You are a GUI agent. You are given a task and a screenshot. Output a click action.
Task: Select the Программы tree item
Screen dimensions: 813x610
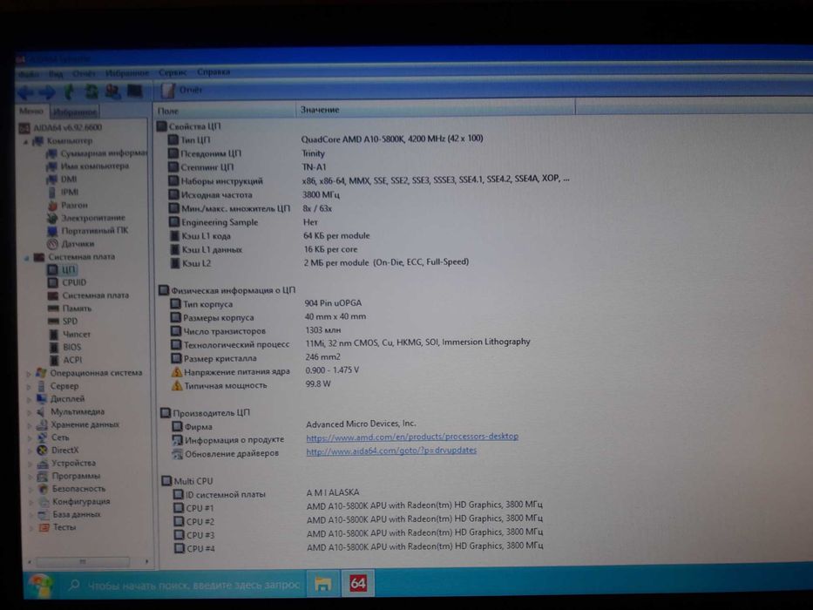[x=69, y=476]
